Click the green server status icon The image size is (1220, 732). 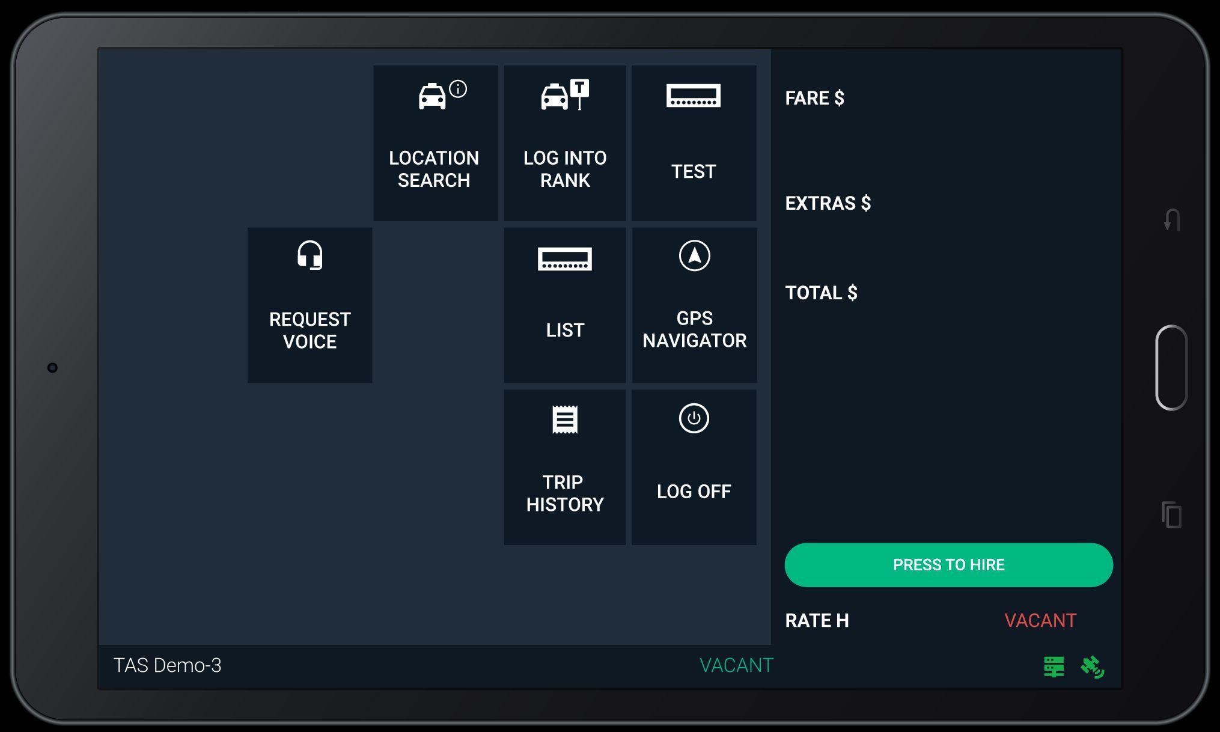click(x=1054, y=666)
